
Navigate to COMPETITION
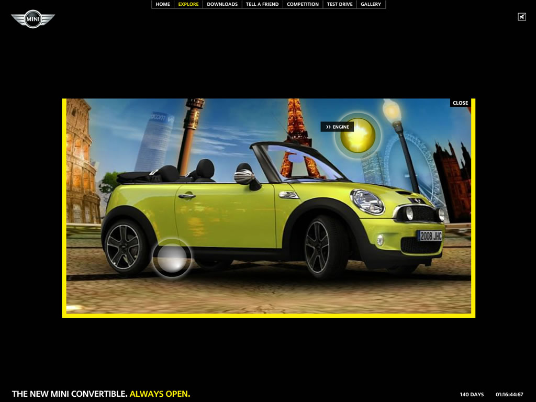(x=303, y=4)
